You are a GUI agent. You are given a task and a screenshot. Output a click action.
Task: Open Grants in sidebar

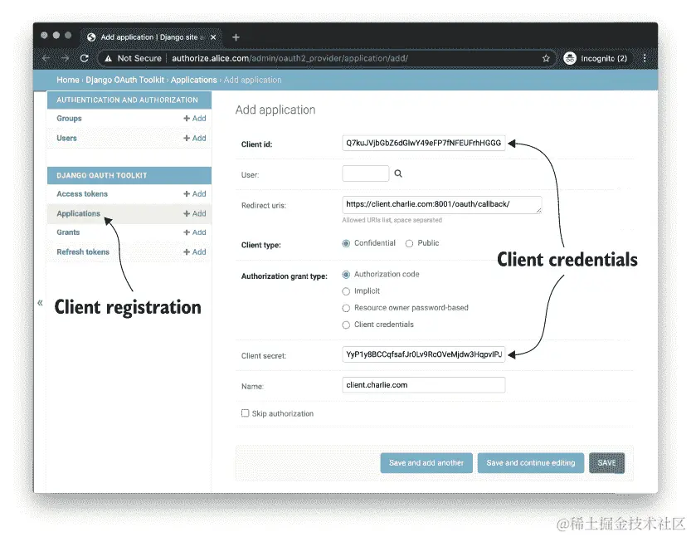(x=68, y=232)
